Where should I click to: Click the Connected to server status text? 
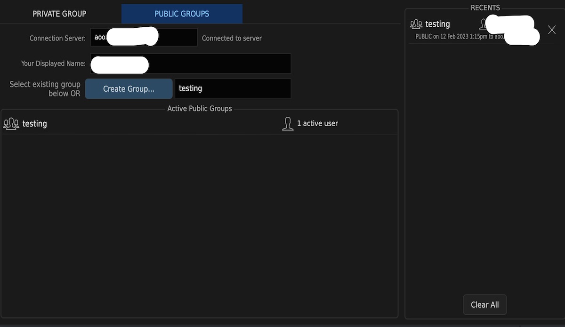[232, 38]
